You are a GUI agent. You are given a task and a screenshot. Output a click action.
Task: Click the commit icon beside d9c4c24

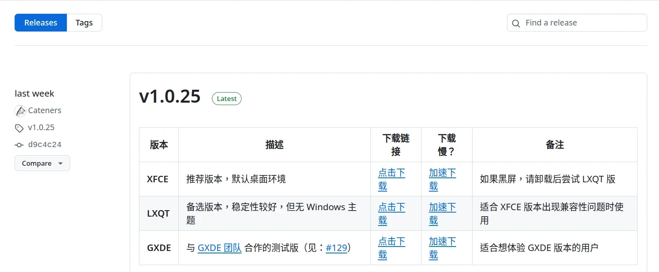tap(19, 145)
